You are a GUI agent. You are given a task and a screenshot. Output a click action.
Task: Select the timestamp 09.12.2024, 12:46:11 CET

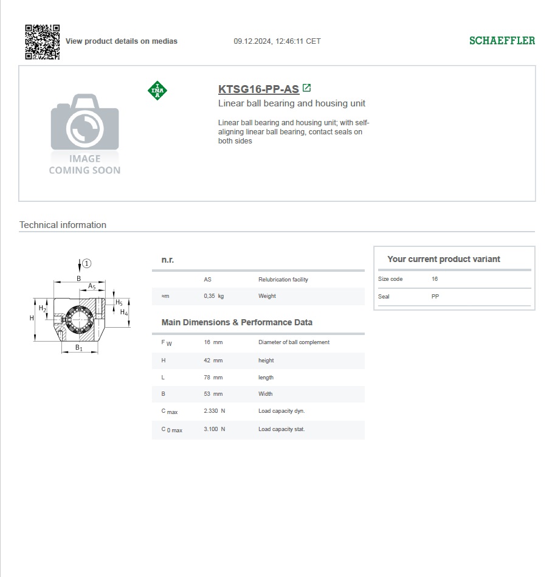[277, 41]
